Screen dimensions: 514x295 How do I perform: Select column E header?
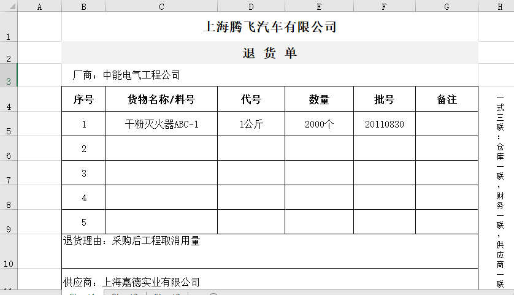(x=319, y=6)
